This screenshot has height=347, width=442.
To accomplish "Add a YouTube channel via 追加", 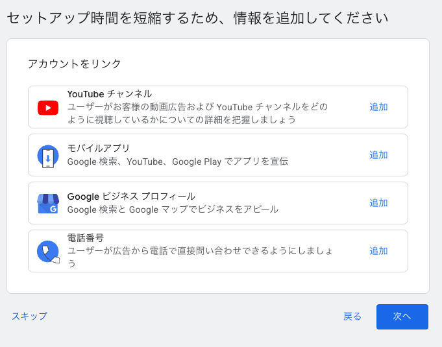I will point(378,107).
